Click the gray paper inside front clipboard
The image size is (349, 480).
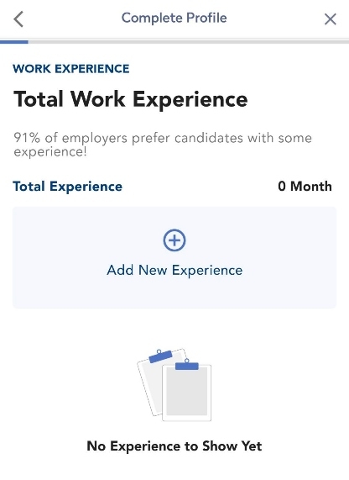click(187, 392)
